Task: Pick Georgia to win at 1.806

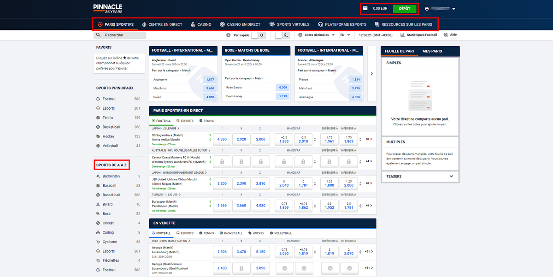Action: [x=222, y=251]
